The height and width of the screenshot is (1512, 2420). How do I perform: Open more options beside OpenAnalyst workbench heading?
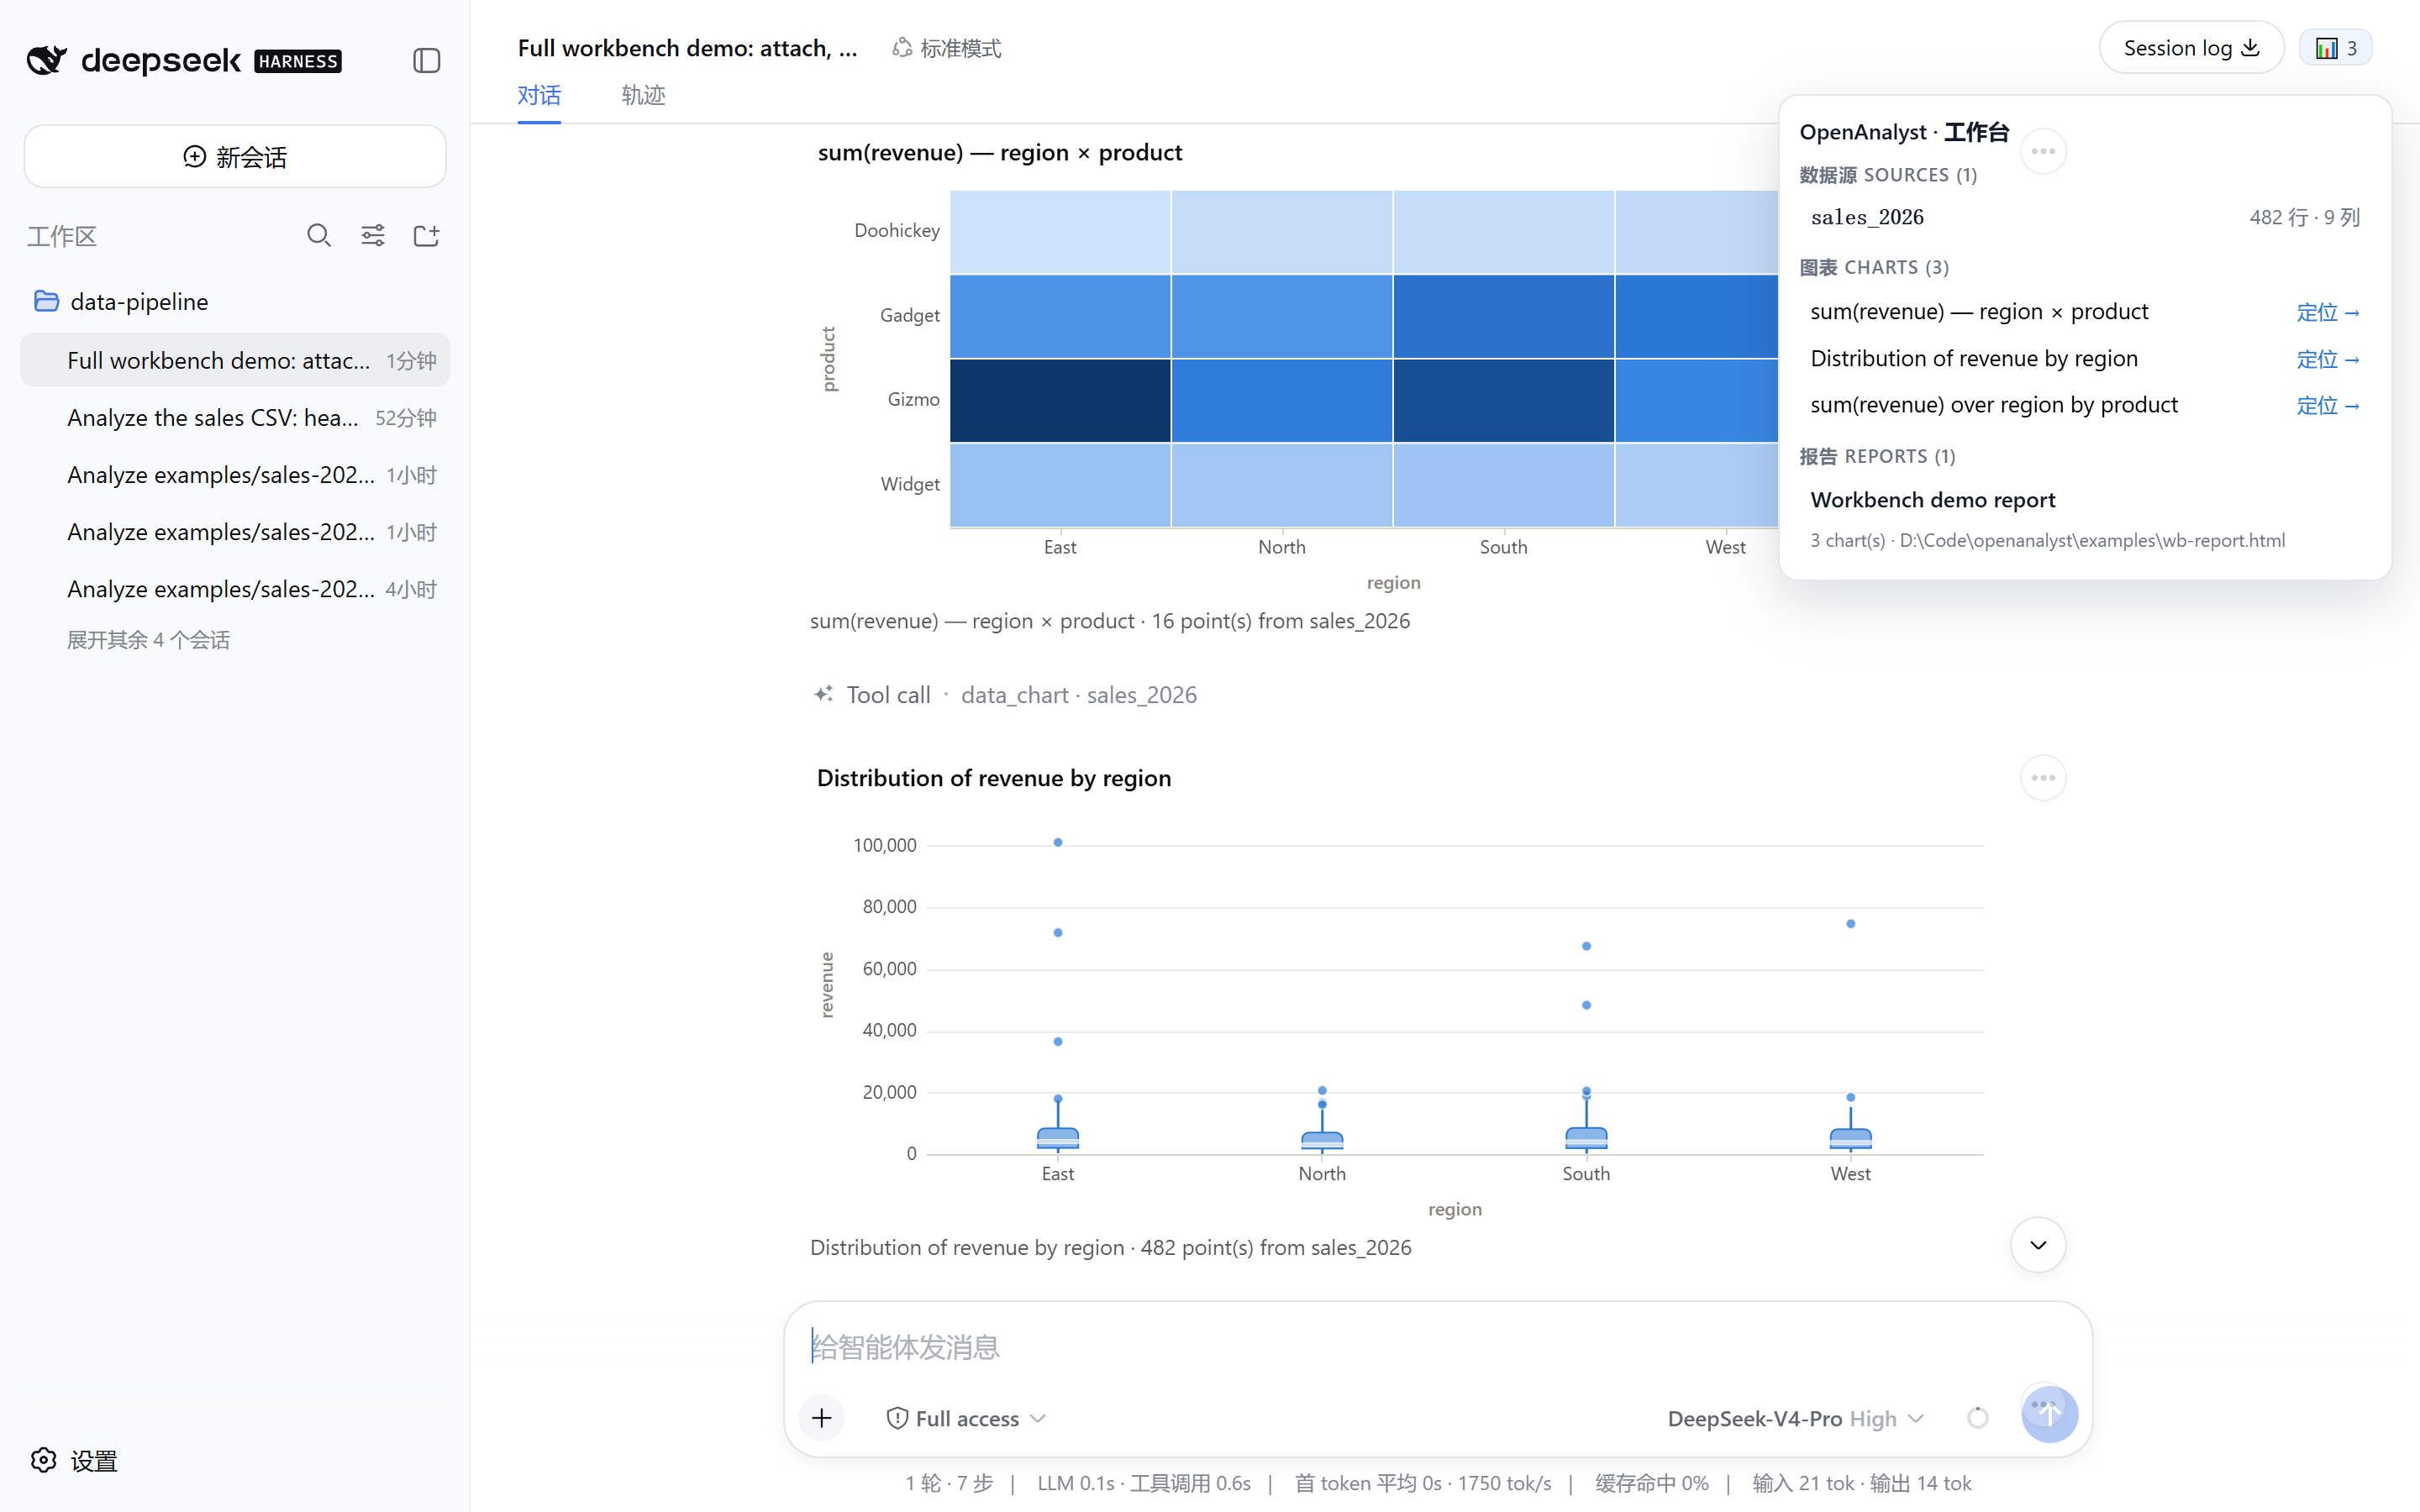click(x=2043, y=151)
